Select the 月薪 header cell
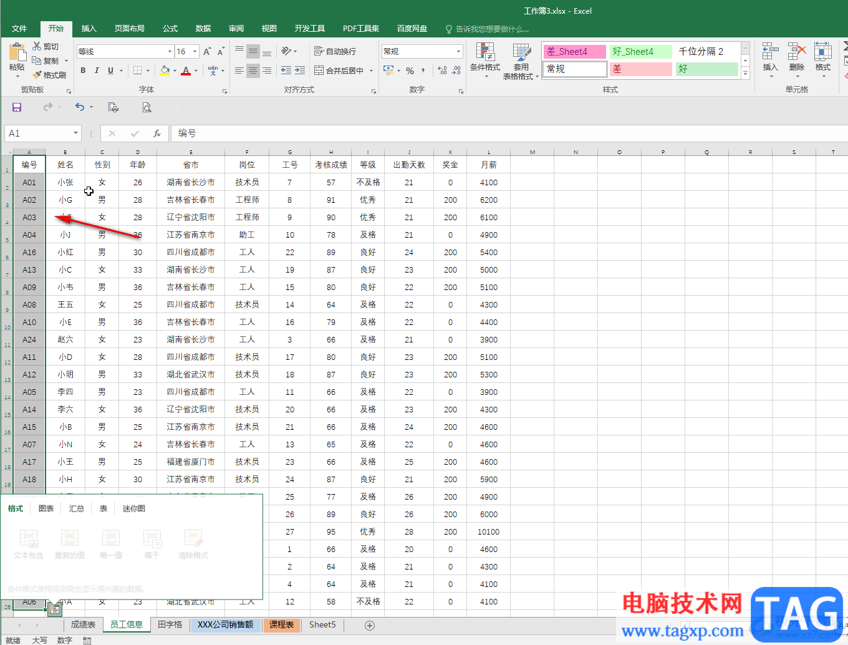The width and height of the screenshot is (848, 645). tap(489, 165)
